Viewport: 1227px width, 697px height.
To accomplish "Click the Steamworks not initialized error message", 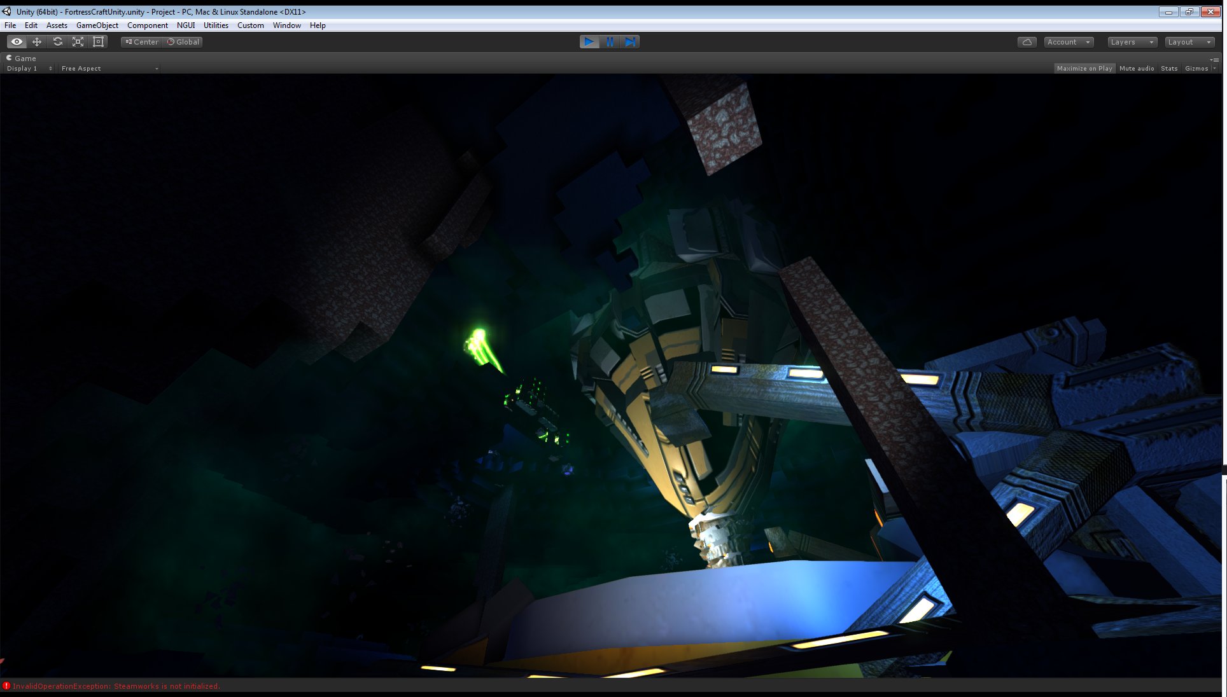I will click(116, 686).
